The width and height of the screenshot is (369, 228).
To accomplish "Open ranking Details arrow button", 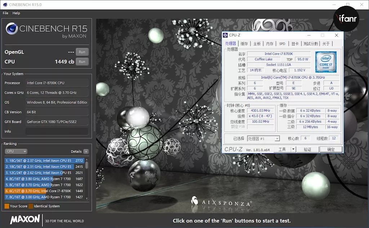I will click(86, 152).
